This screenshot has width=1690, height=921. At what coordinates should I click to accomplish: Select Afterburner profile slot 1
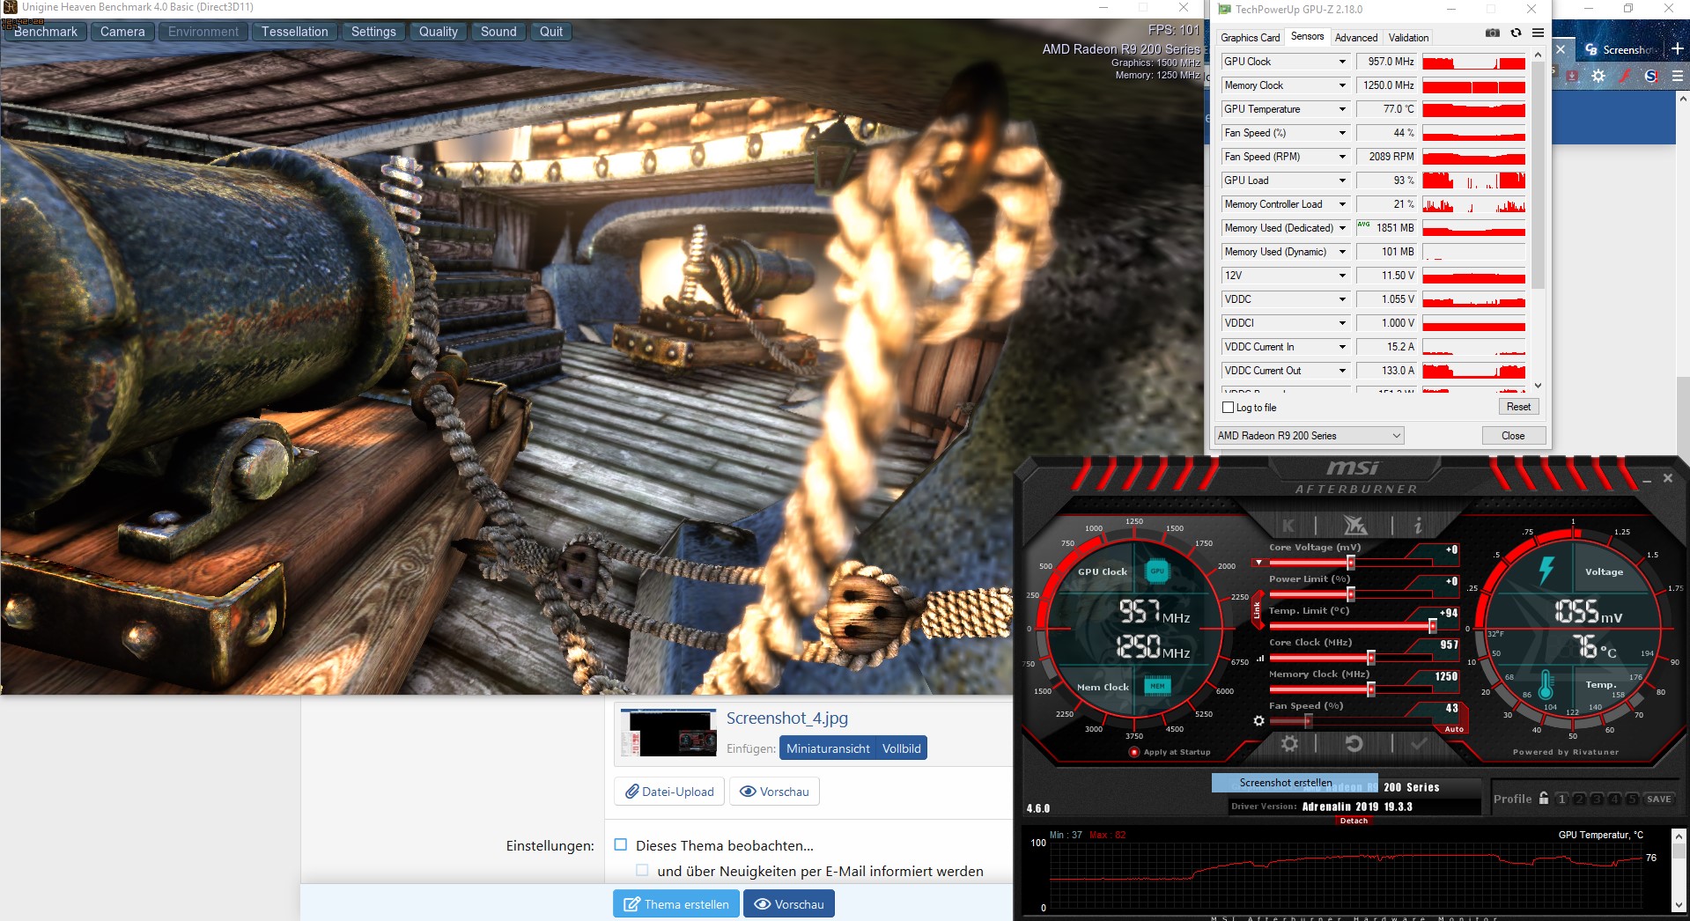point(1562,799)
